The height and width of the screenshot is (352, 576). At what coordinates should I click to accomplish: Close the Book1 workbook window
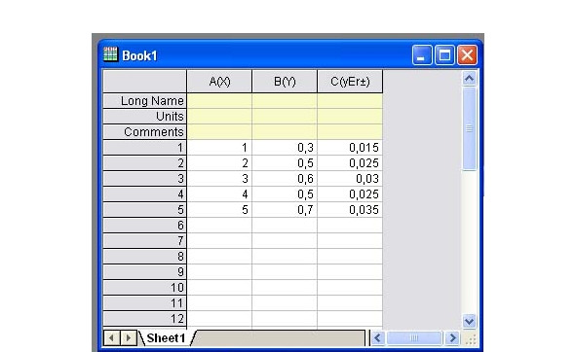[467, 55]
